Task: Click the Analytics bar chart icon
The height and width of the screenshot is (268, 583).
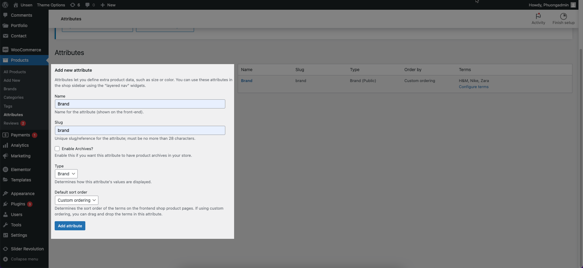Action: point(5,145)
